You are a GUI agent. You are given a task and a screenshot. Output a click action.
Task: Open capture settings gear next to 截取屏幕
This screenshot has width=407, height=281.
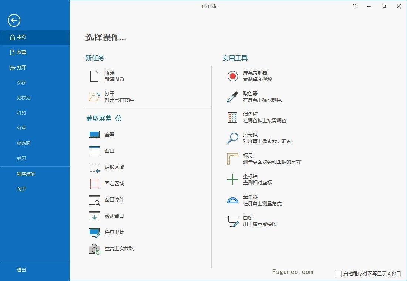click(118, 118)
